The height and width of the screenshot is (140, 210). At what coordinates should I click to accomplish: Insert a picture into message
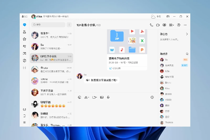pos(102,97)
